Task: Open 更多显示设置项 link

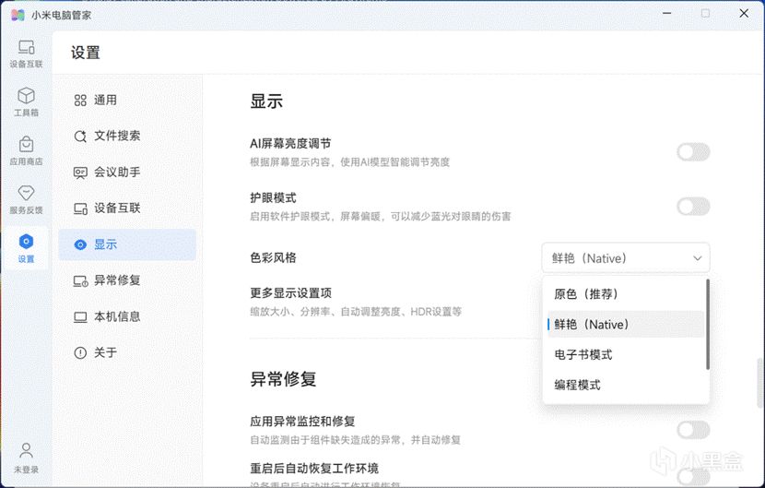Action: [x=290, y=293]
